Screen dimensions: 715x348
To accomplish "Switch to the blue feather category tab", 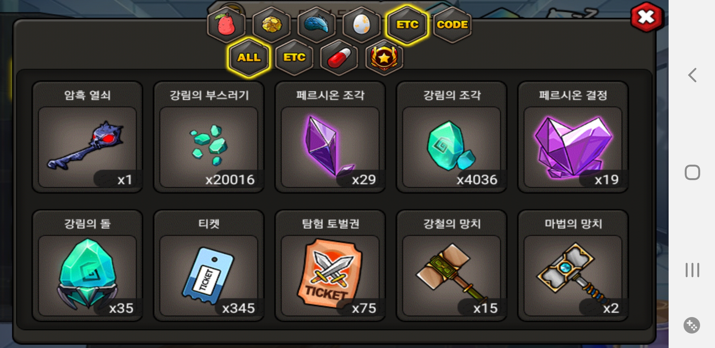I will coord(317,25).
